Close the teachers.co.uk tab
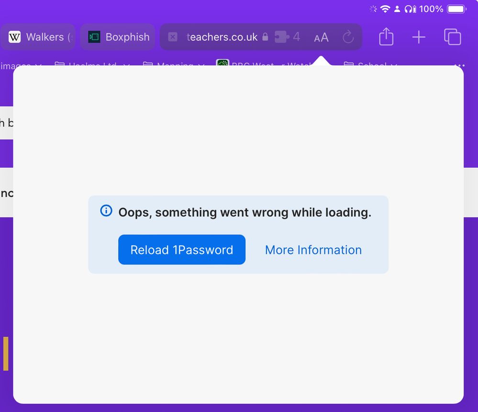Screen dimensions: 478x412 coord(173,37)
